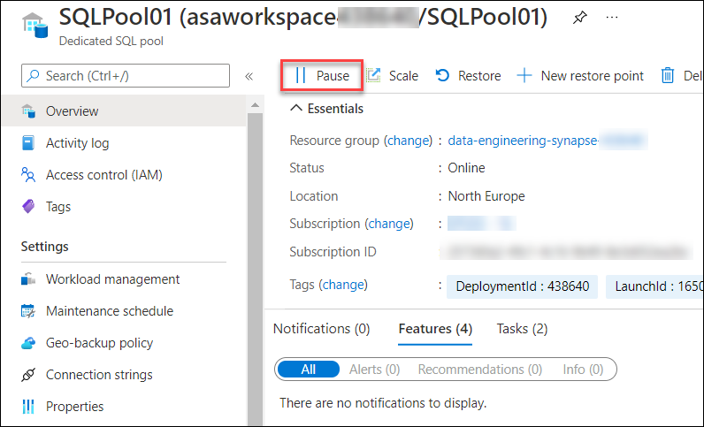Click the Status value Online

pos(466,168)
